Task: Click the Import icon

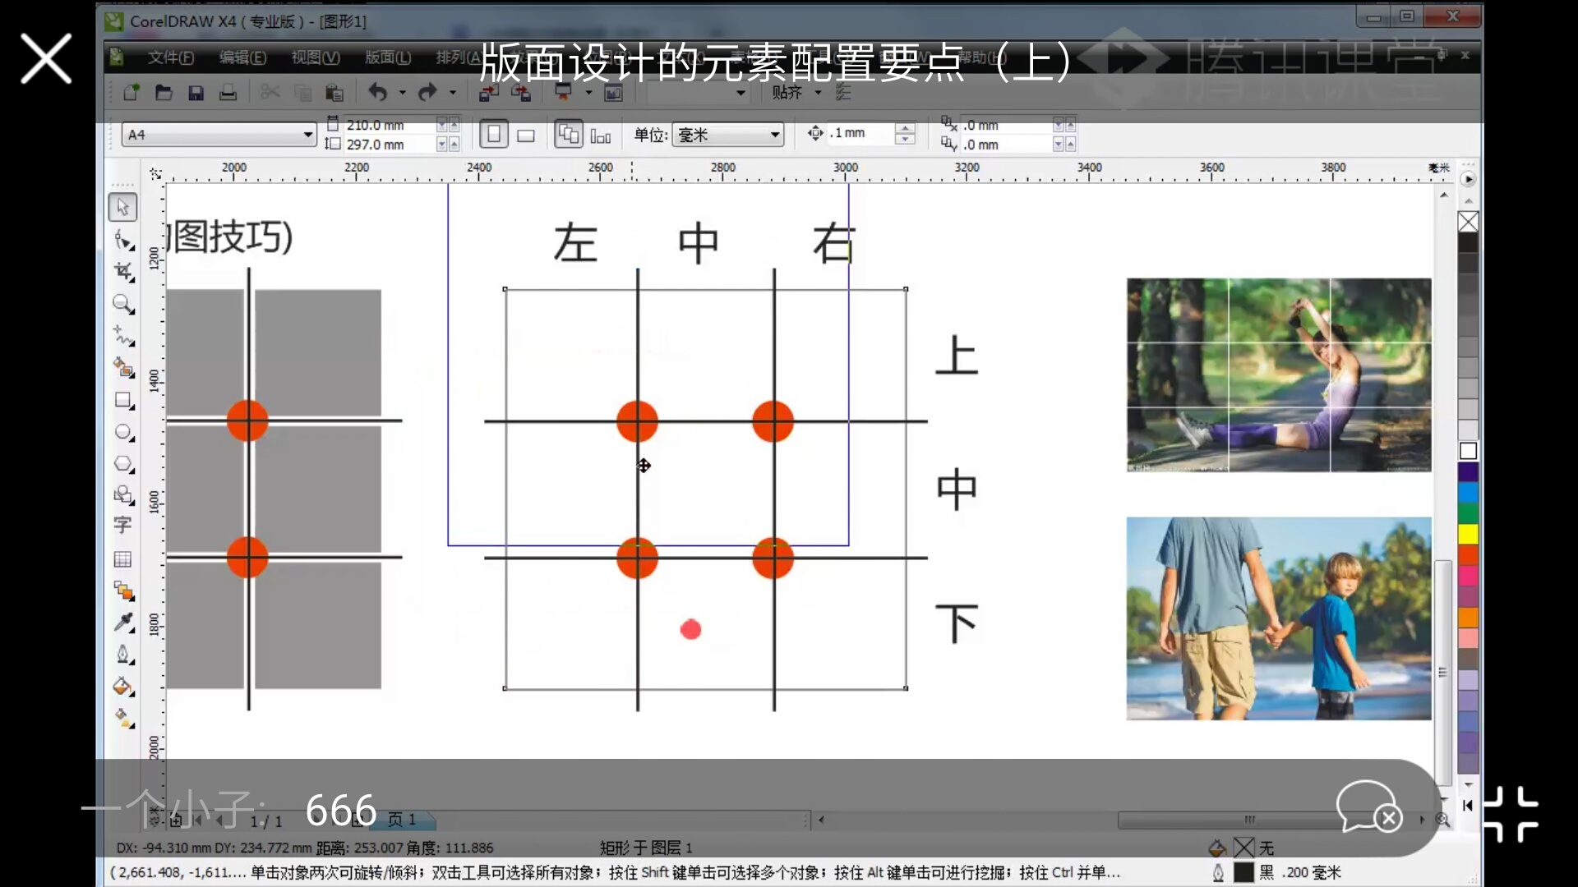Action: (x=489, y=93)
